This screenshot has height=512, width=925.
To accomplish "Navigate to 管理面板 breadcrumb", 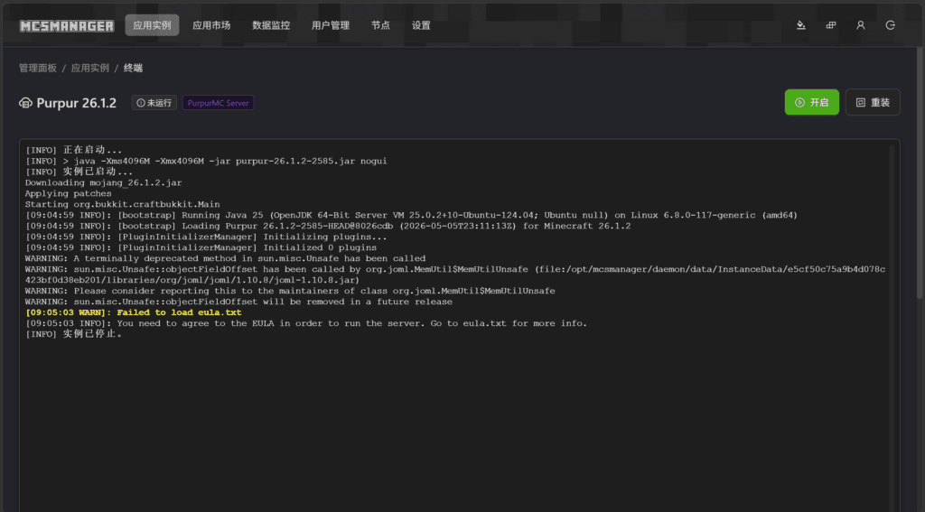I will pyautogui.click(x=38, y=68).
